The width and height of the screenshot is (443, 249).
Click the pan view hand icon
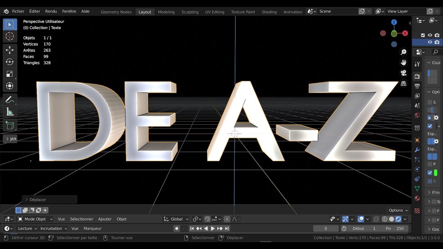click(404, 63)
